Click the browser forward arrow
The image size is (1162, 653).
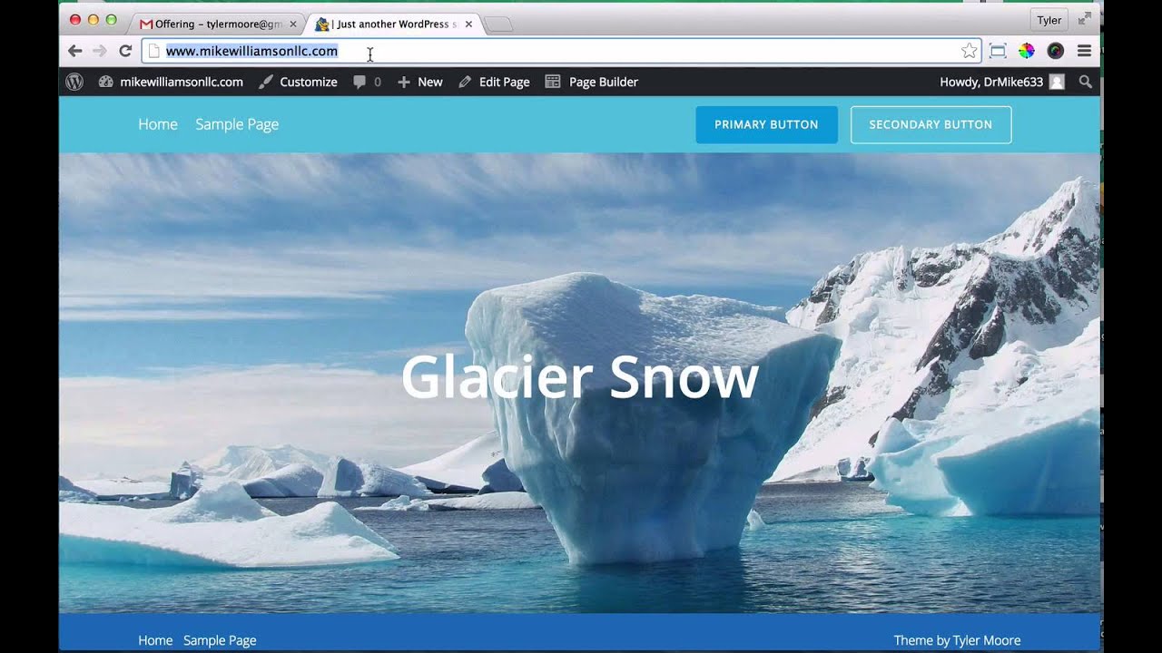tap(100, 52)
